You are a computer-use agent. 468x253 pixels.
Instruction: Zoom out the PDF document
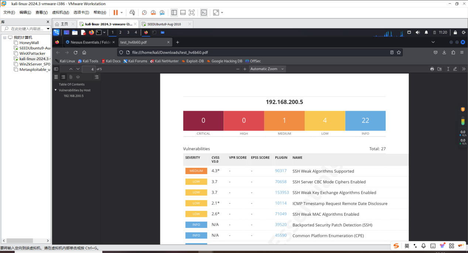click(x=238, y=69)
